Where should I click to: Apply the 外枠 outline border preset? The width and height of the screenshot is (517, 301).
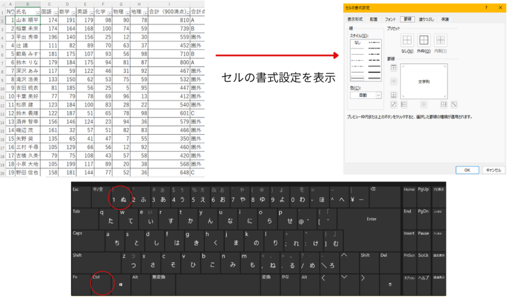pyautogui.click(x=424, y=40)
